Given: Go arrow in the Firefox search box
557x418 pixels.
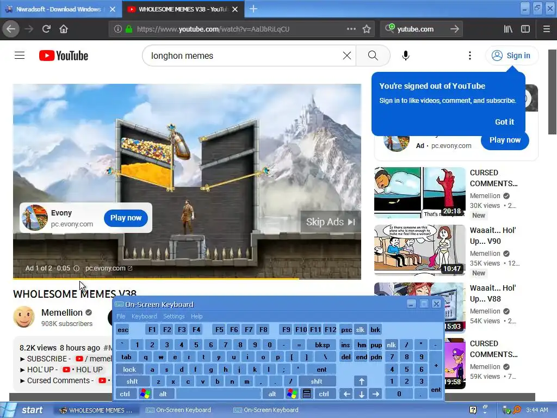Looking at the screenshot, I should point(455,29).
